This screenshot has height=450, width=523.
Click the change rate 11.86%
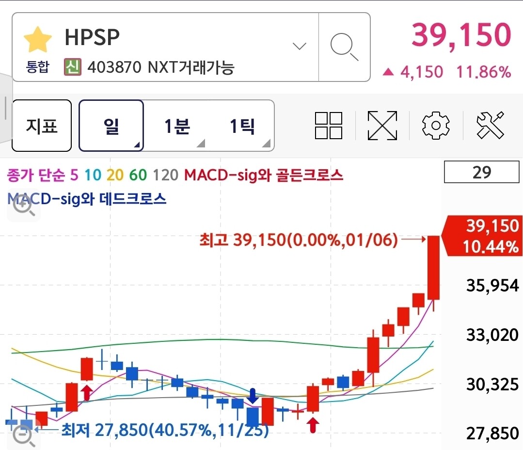483,72
